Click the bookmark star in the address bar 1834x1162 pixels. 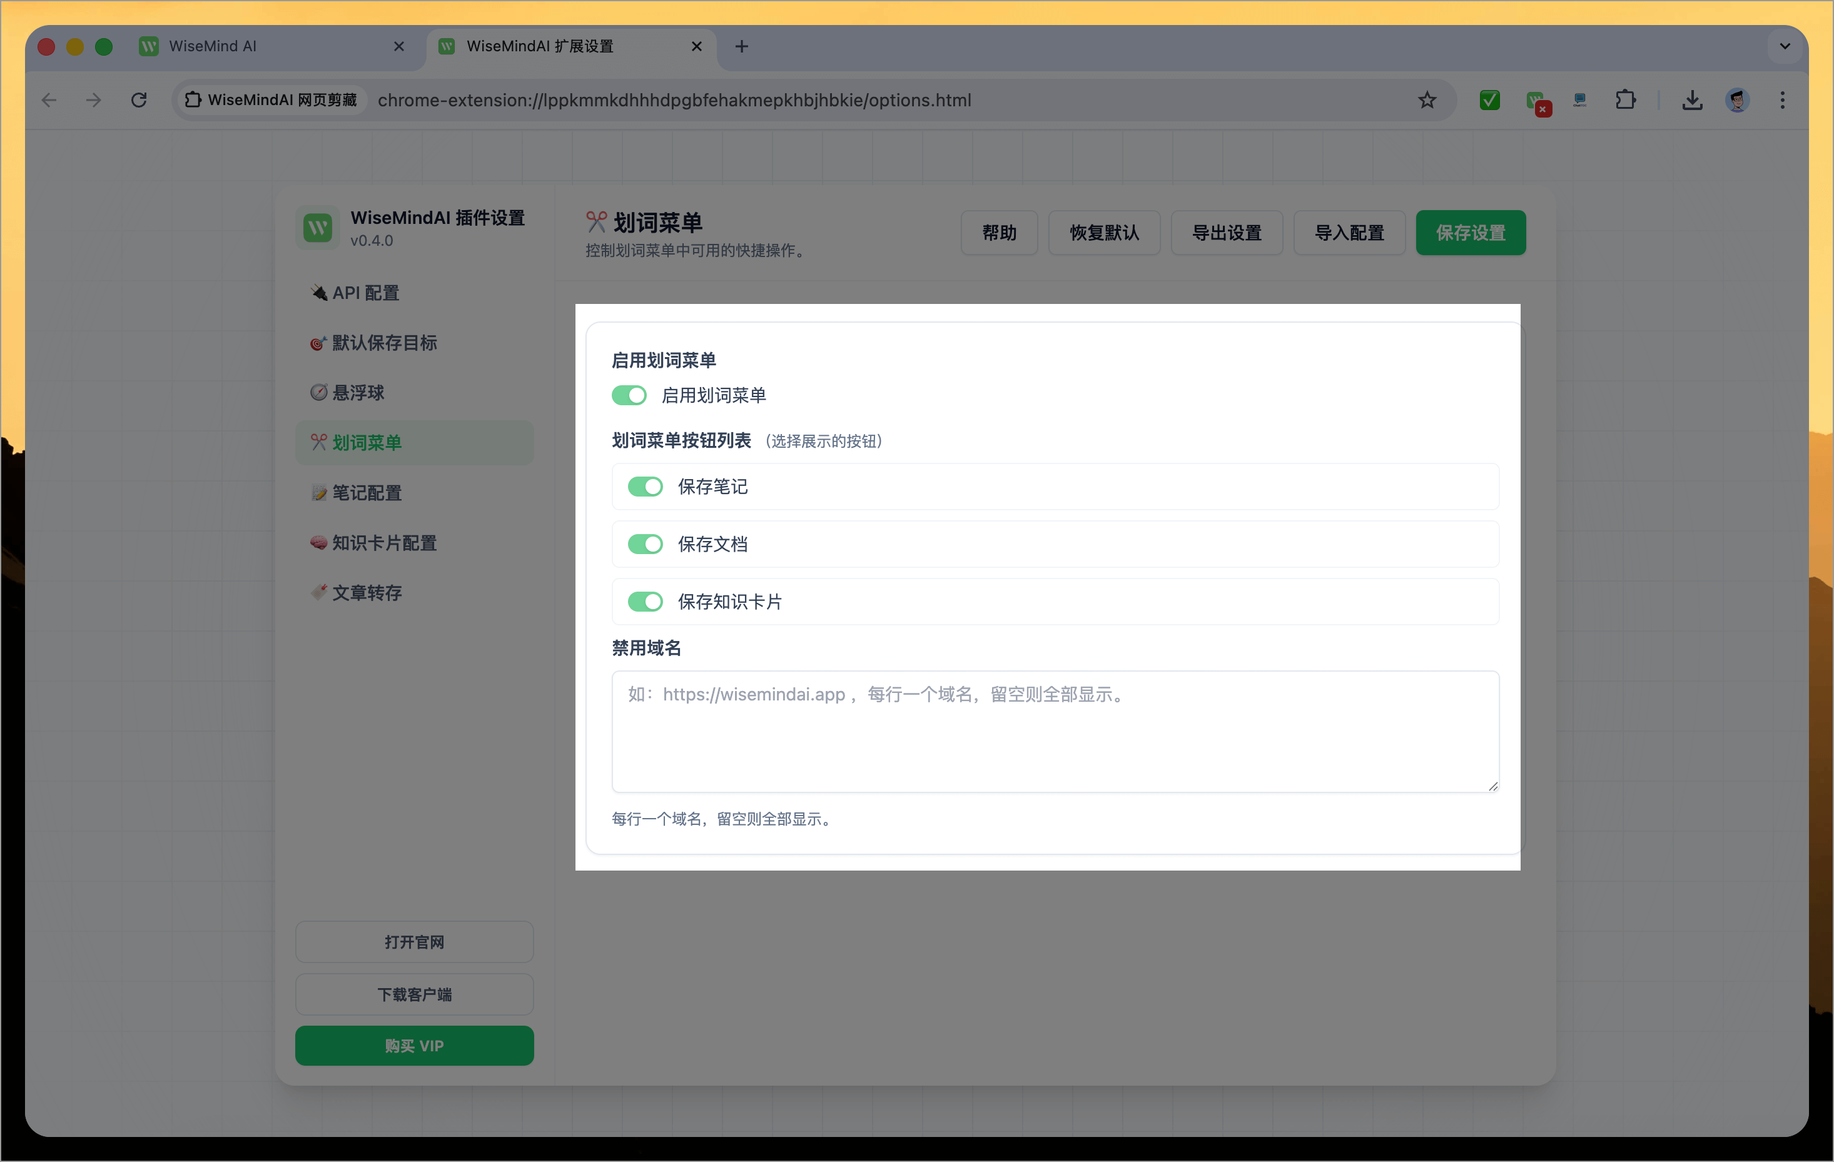1427,100
